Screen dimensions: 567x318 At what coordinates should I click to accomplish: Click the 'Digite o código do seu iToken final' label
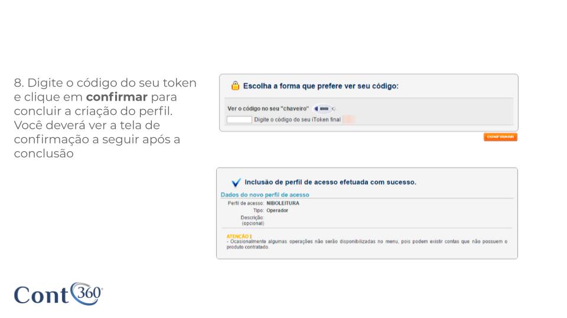(297, 120)
